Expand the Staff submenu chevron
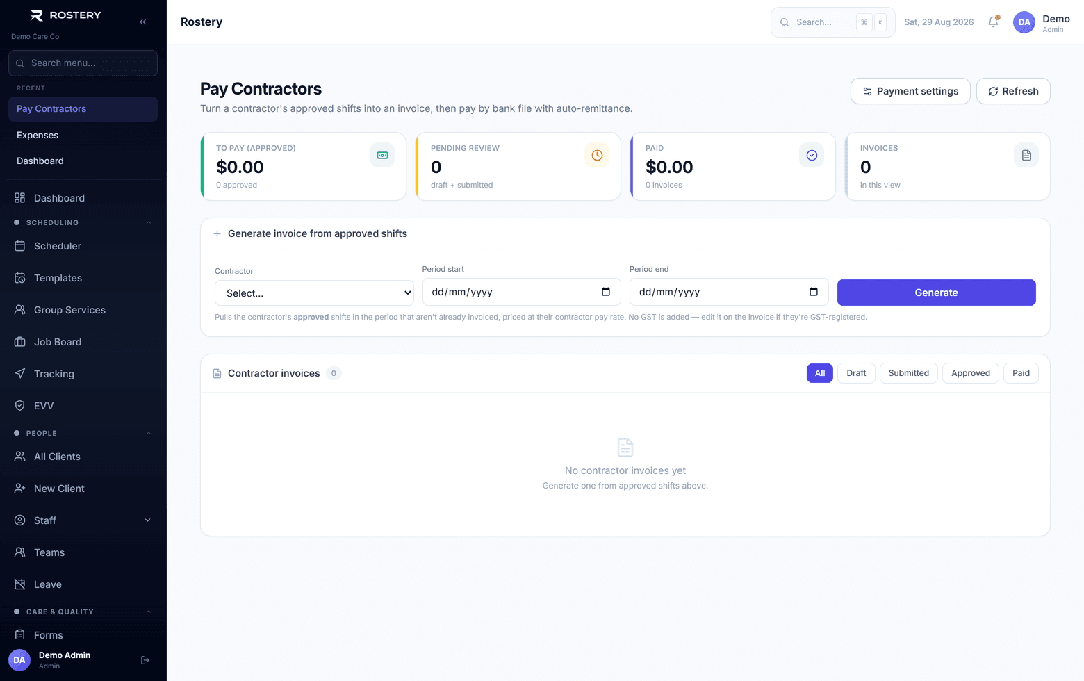This screenshot has height=681, width=1084. [x=147, y=520]
